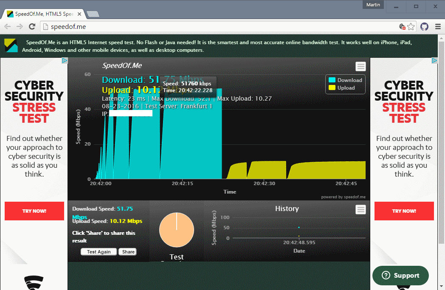Click the Martin profile button
This screenshot has width=445, height=290.
pyautogui.click(x=373, y=5)
